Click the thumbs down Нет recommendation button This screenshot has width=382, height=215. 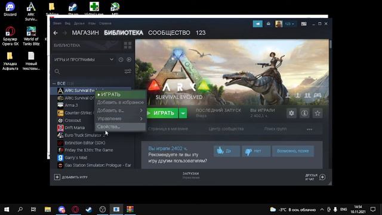click(256, 151)
